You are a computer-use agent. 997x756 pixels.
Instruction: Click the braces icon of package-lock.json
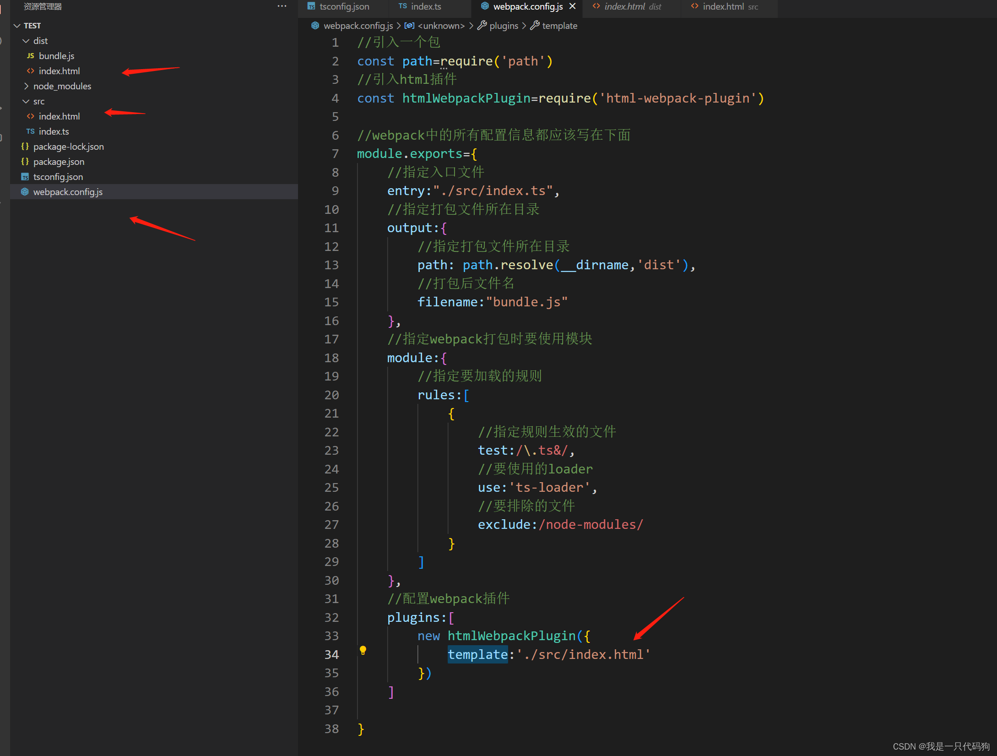(25, 147)
